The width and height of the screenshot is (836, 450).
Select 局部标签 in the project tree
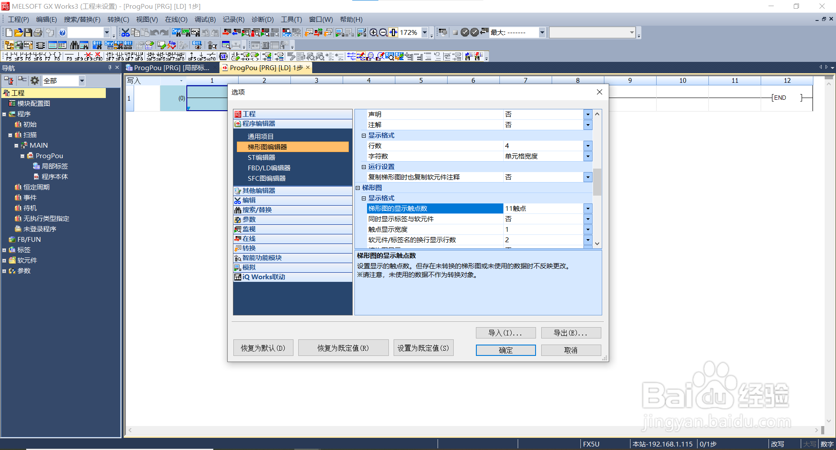point(55,166)
